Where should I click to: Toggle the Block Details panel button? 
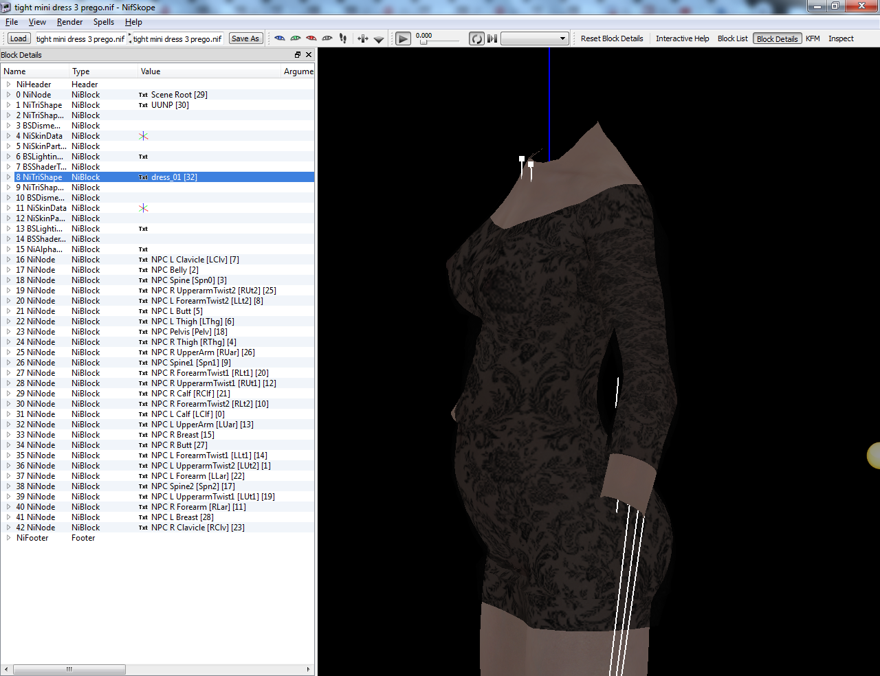pos(777,38)
